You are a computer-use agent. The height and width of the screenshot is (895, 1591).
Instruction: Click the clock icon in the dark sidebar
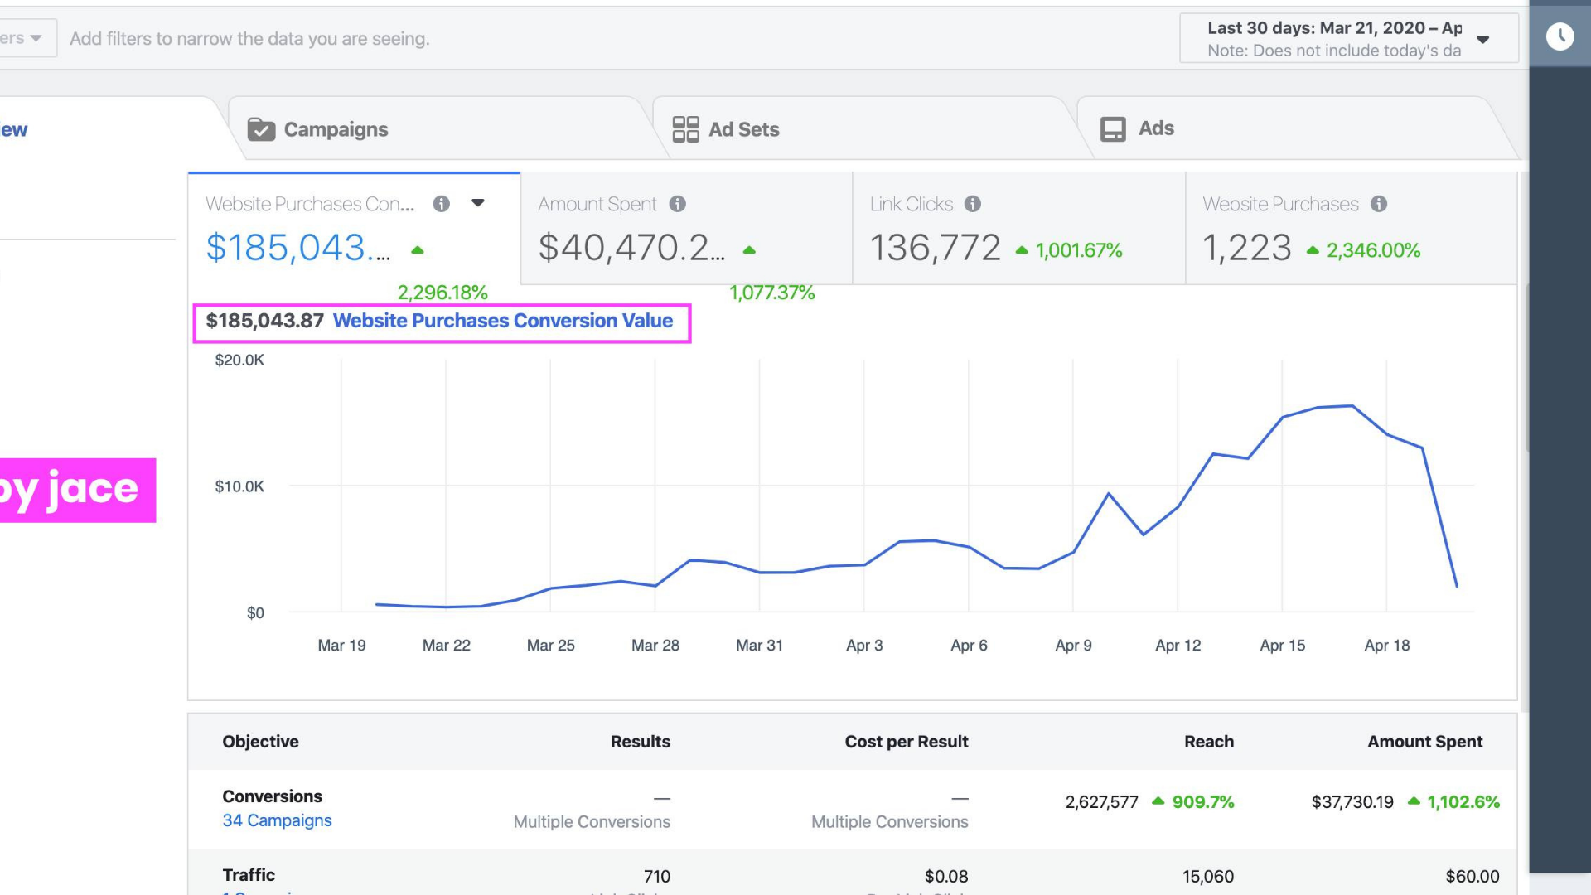pyautogui.click(x=1560, y=36)
